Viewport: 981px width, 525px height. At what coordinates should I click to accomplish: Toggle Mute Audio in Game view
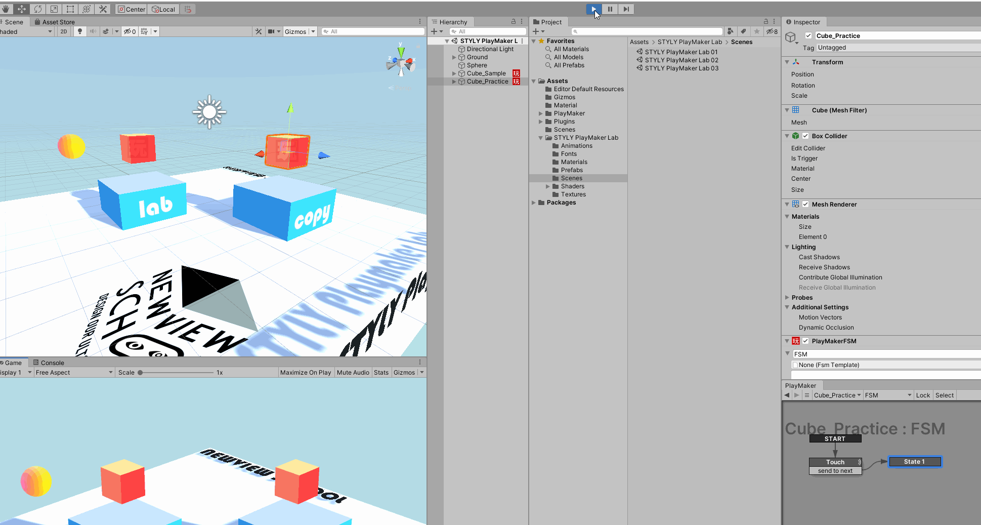pyautogui.click(x=353, y=372)
